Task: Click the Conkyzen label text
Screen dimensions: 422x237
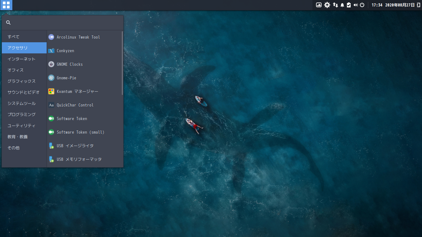Action: click(65, 51)
